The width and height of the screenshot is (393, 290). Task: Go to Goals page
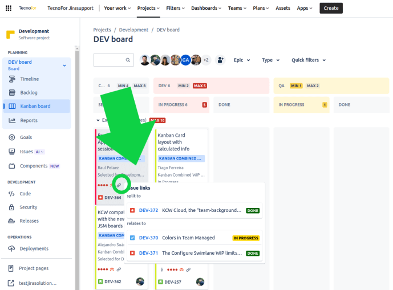pyautogui.click(x=26, y=137)
